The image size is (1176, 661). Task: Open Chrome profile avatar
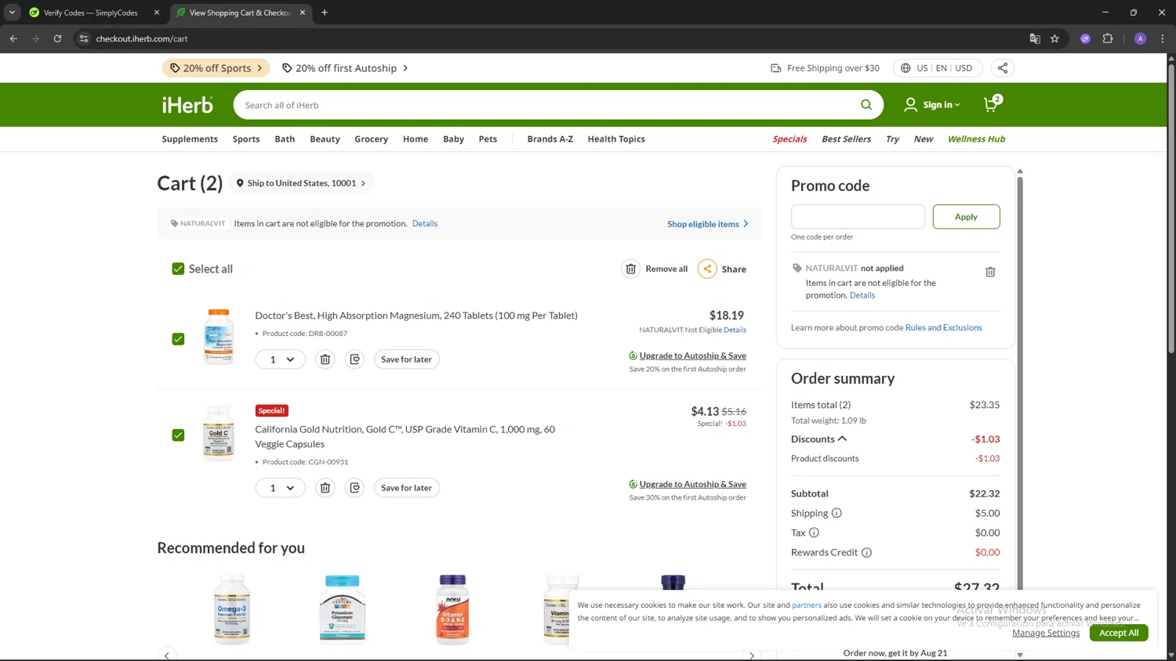pyautogui.click(x=1141, y=38)
